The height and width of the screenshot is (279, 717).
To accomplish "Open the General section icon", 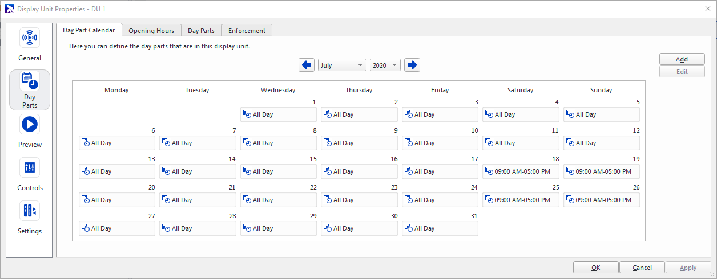I will coord(30,38).
